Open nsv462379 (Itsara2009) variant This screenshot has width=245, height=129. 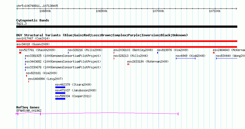coord(73,85)
